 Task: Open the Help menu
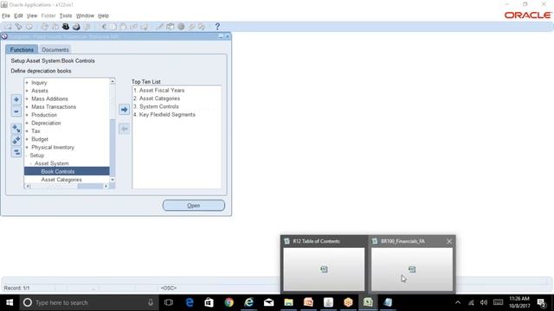[x=103, y=16]
